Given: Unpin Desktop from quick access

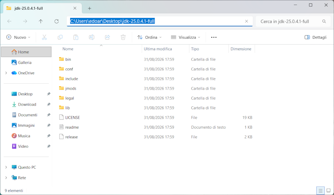Looking at the screenshot, I should (x=48, y=94).
